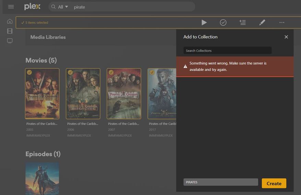Click the Add to Collection title

click(x=201, y=37)
